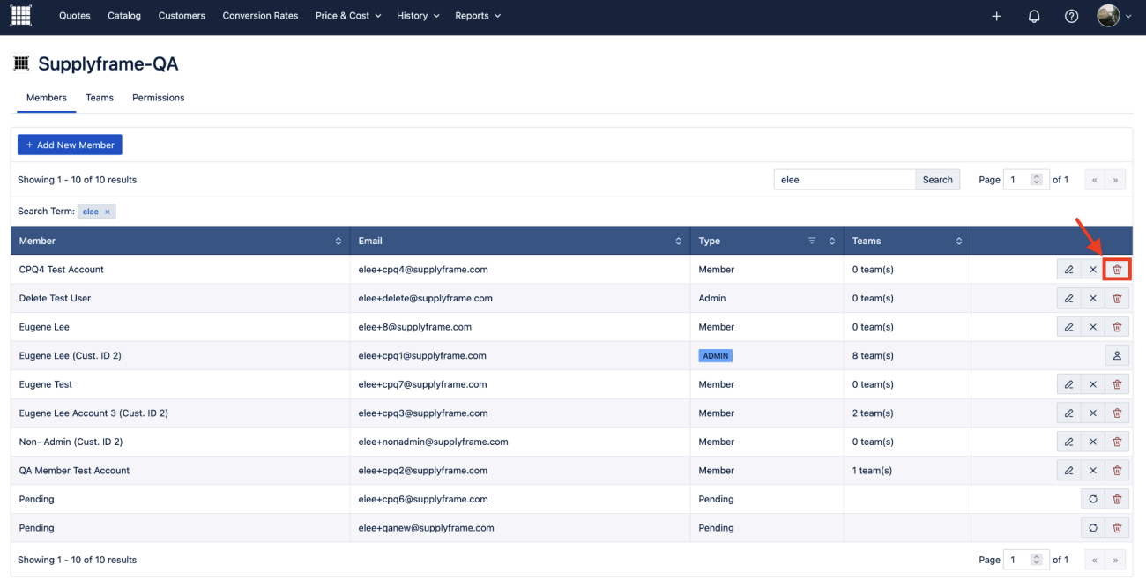1146x580 pixels.
Task: Click the app grid logo in navbar
Action: [20, 16]
